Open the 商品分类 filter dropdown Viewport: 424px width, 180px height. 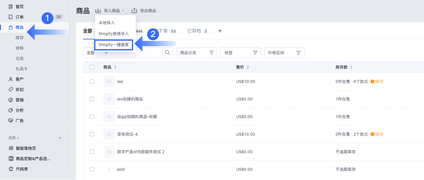[x=196, y=53]
